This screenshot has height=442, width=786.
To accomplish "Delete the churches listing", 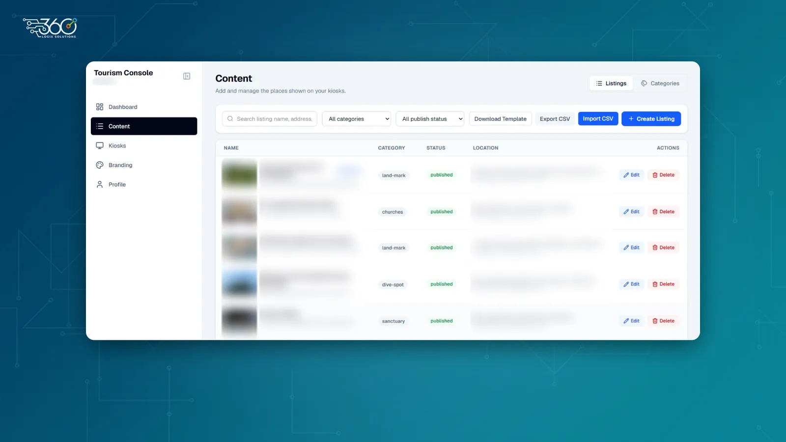I will point(663,212).
